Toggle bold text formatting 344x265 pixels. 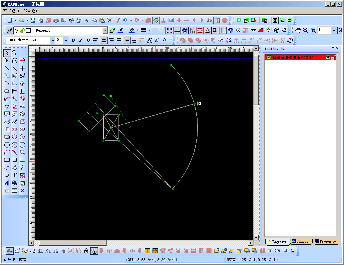point(73,40)
